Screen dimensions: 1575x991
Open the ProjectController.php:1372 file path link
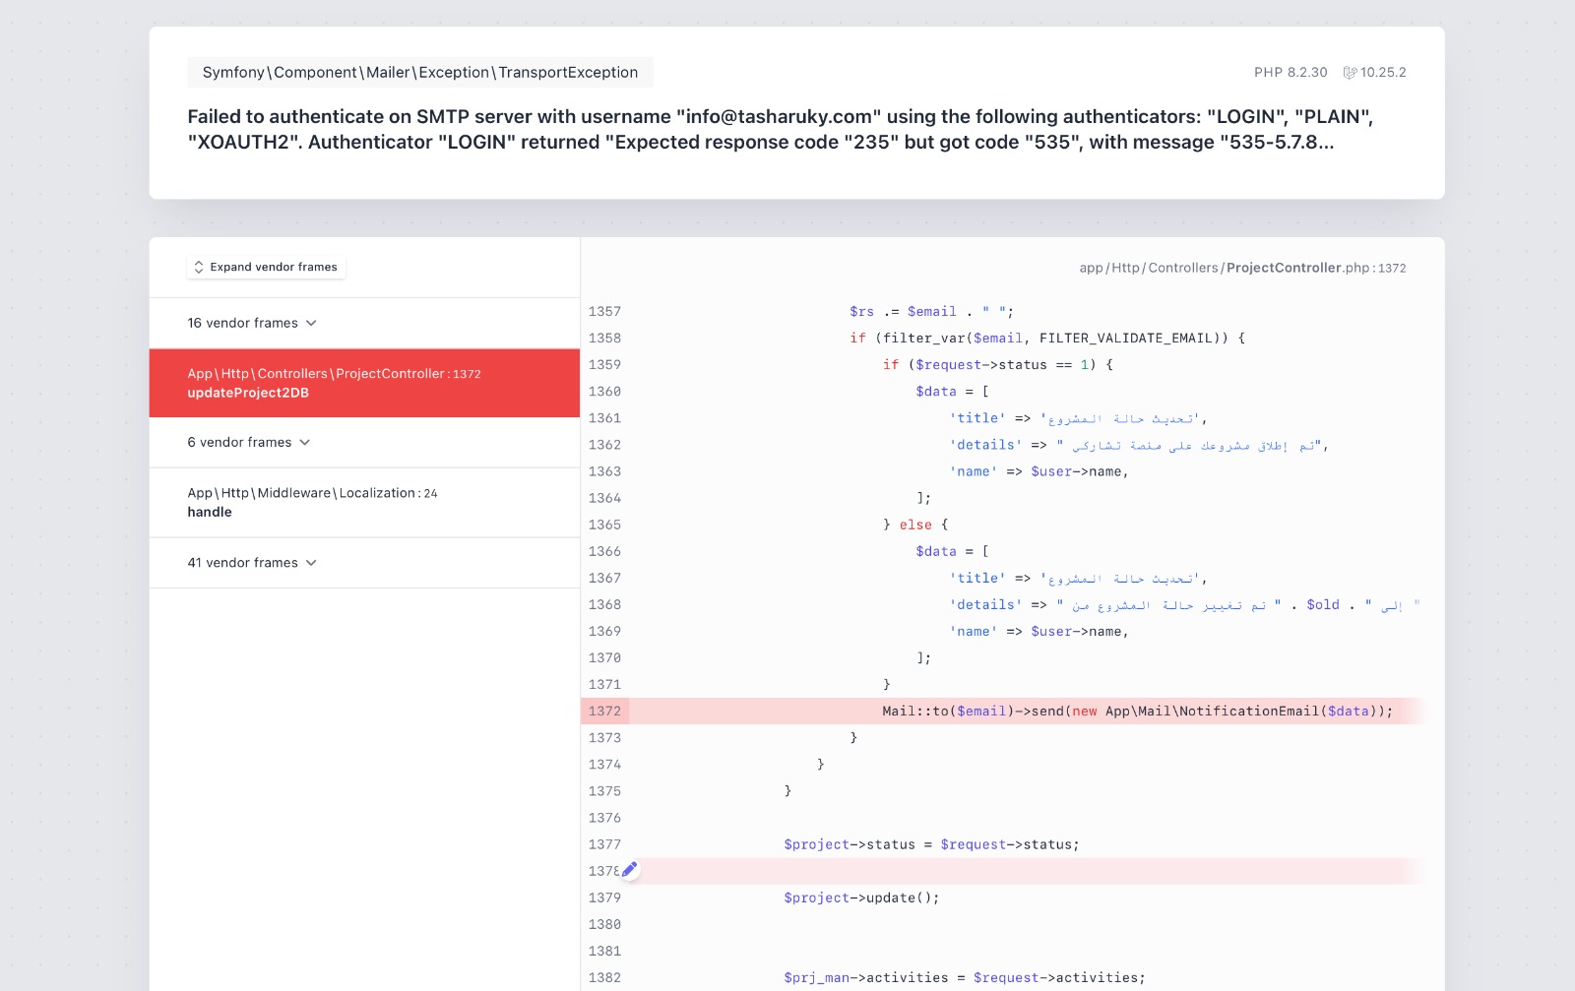(1242, 268)
